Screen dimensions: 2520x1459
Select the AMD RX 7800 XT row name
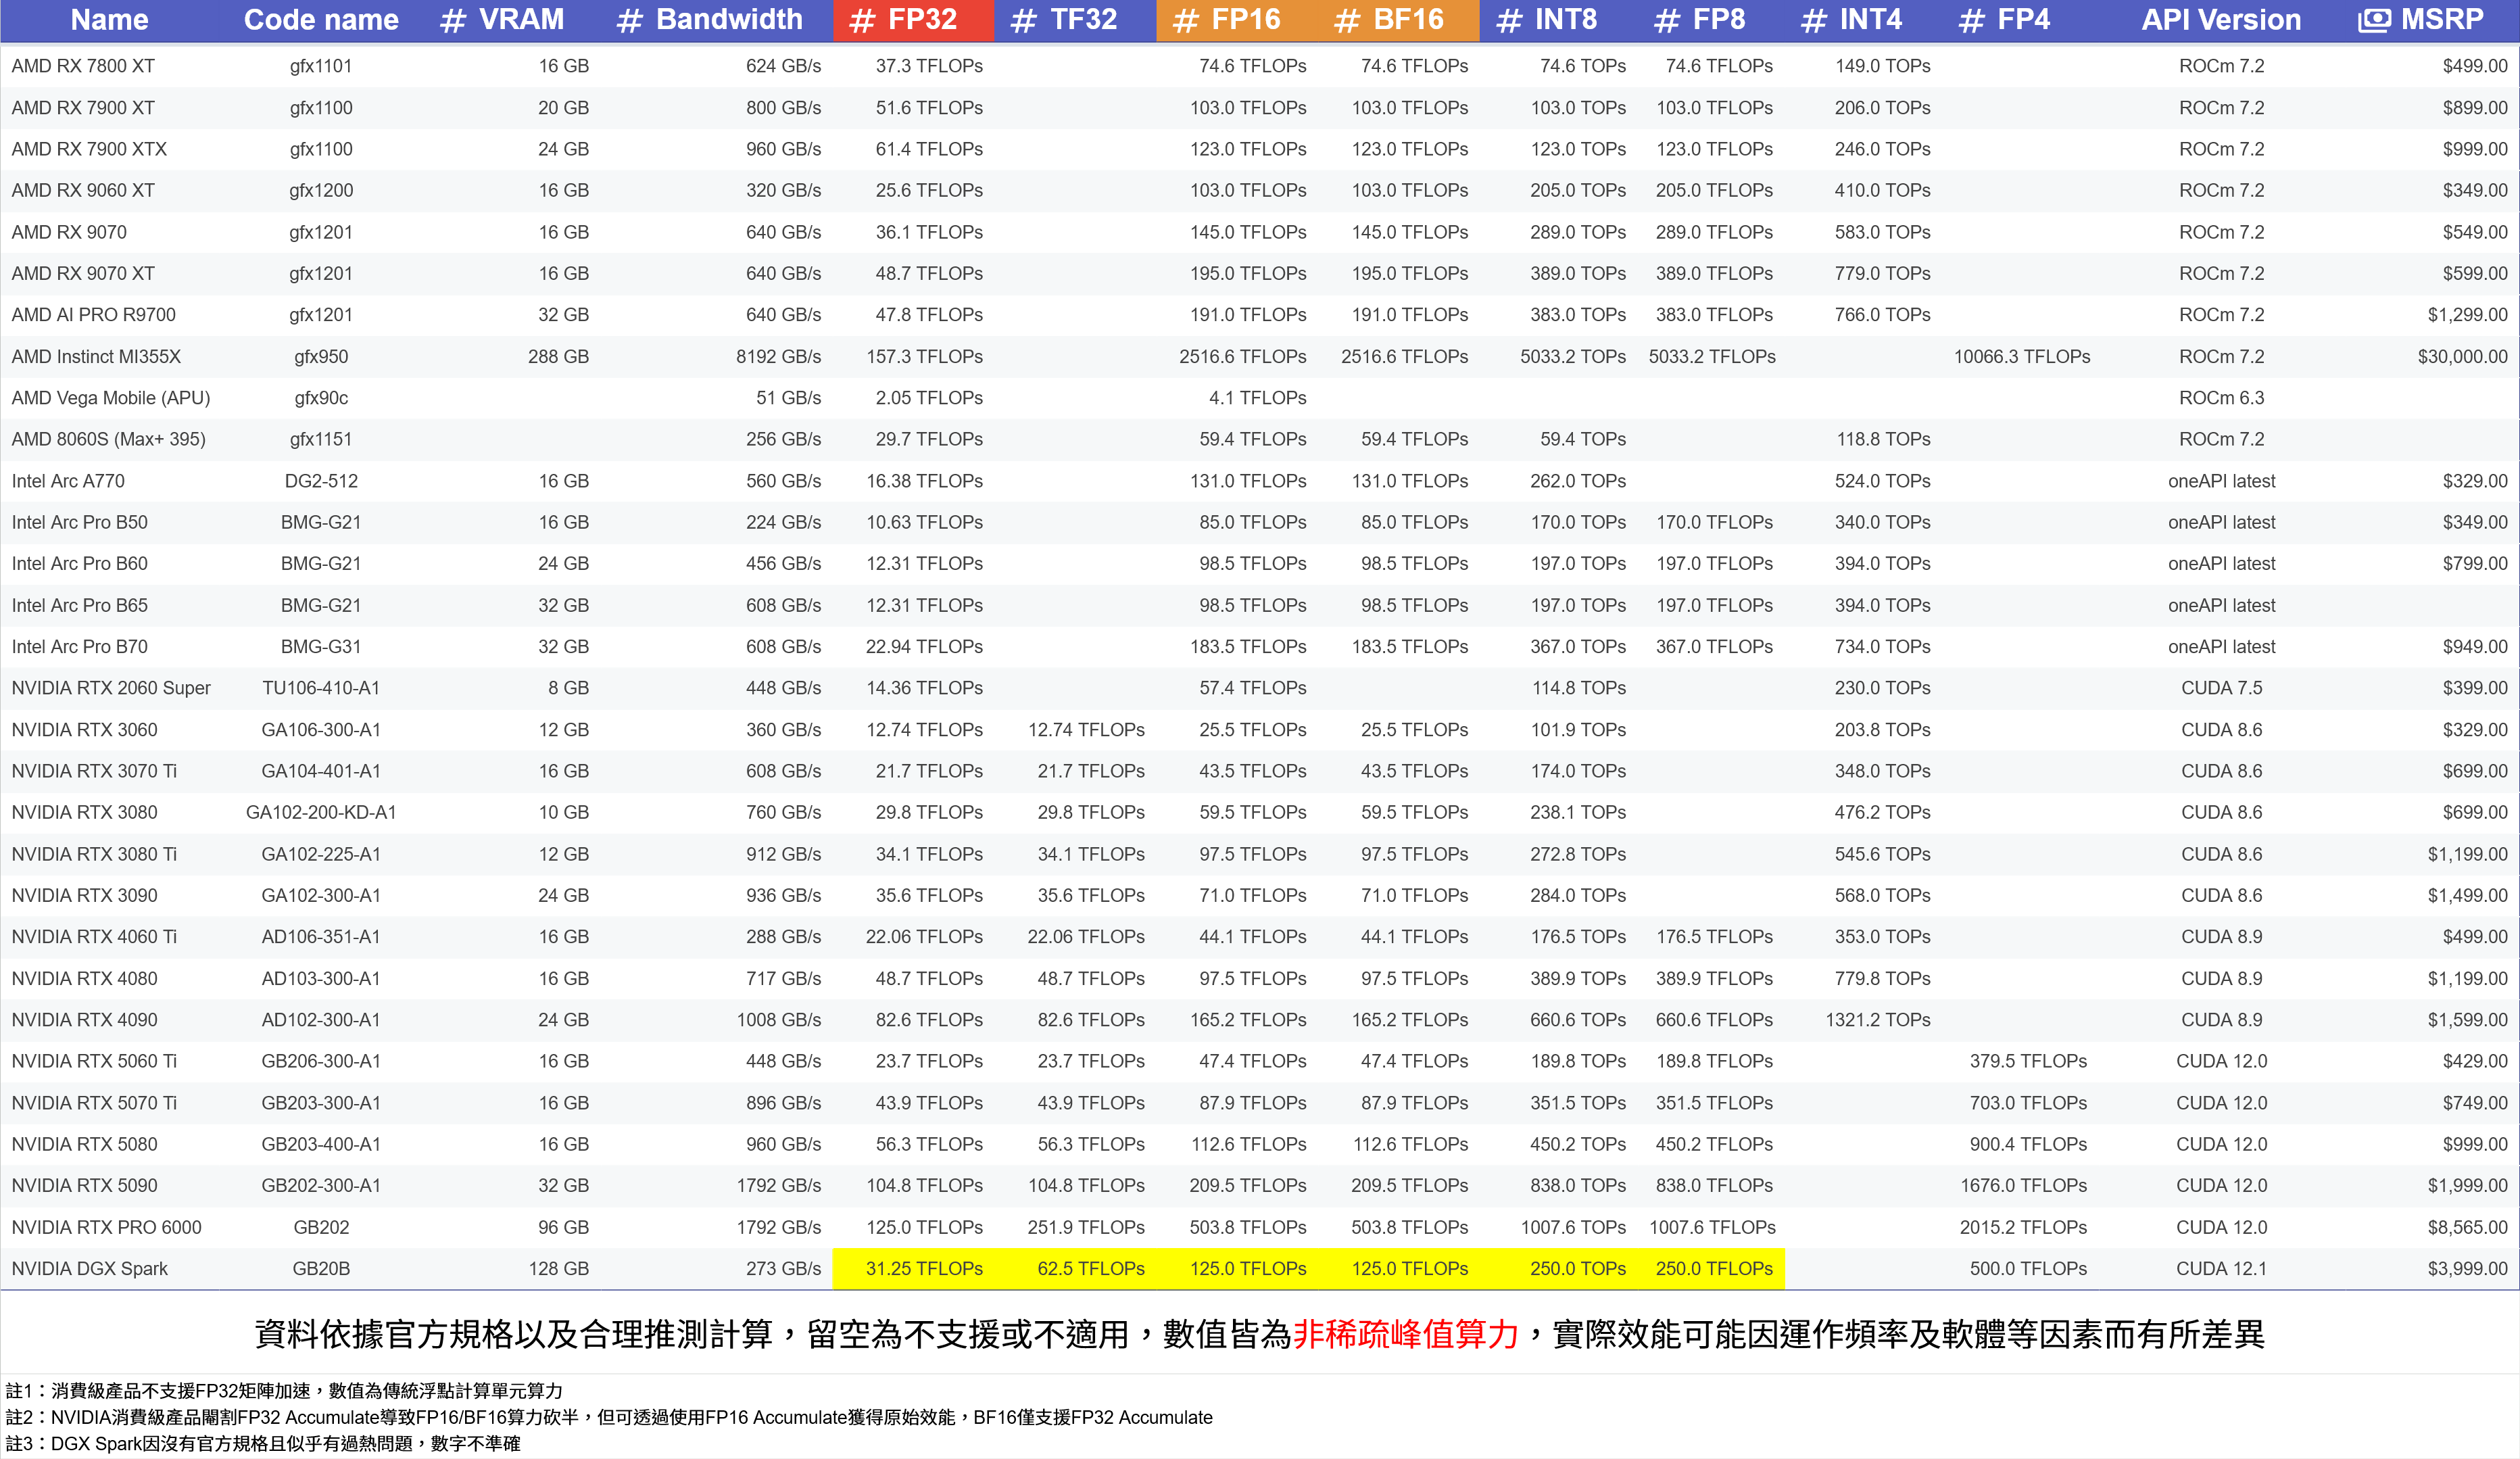tap(83, 66)
